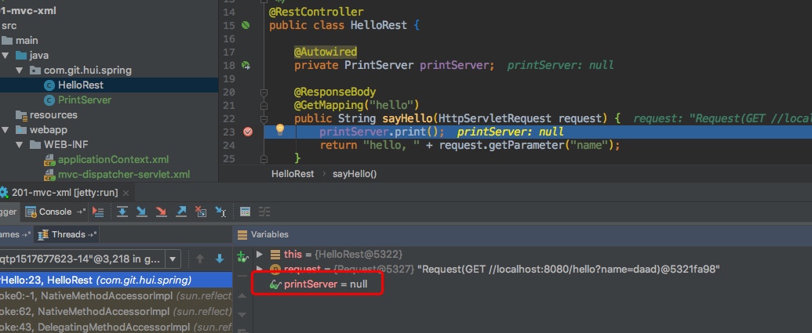Open PrintServer class in project tree
Viewport: 812px width, 333px height.
point(84,100)
